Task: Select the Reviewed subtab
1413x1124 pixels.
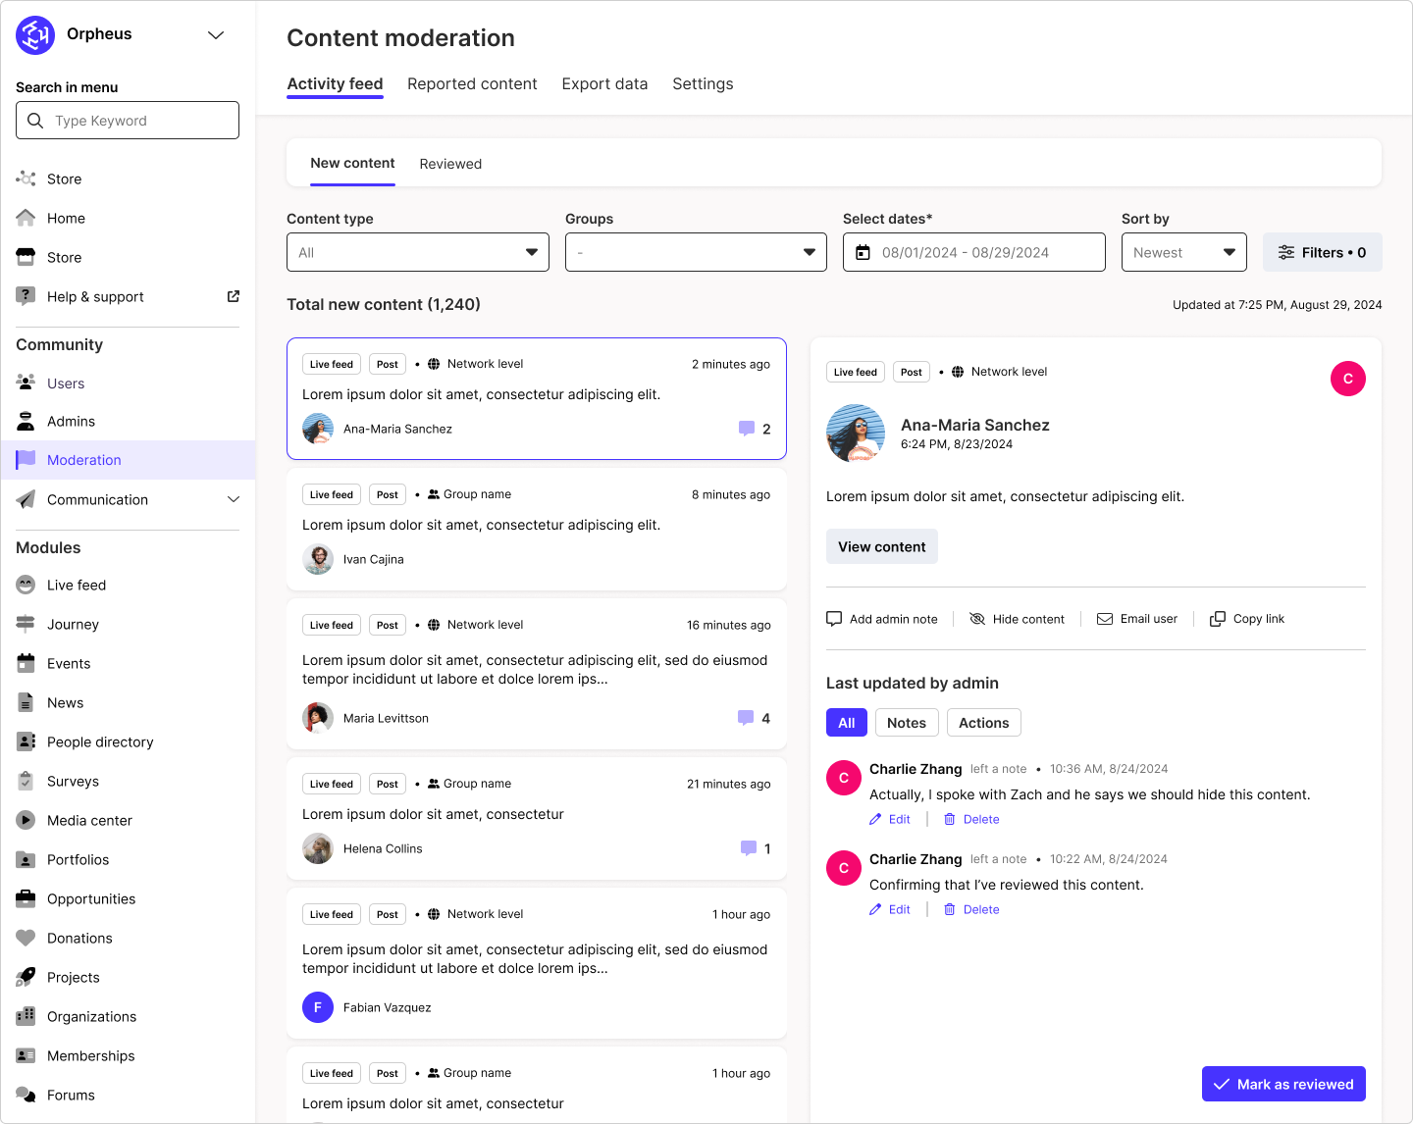Action: (450, 164)
